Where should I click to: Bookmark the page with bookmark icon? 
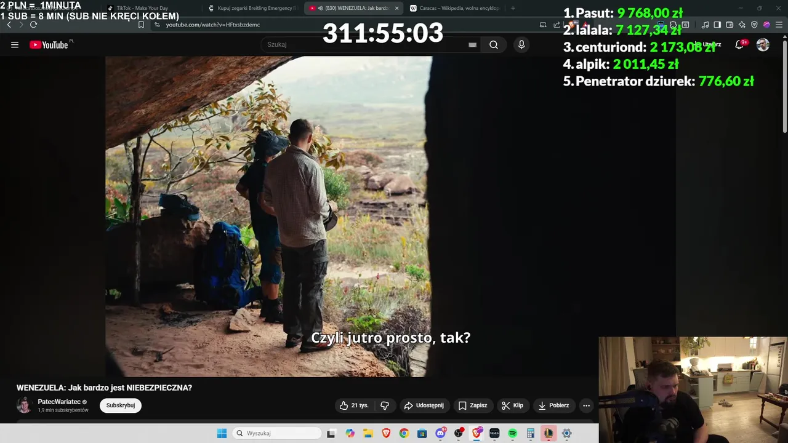pos(141,25)
